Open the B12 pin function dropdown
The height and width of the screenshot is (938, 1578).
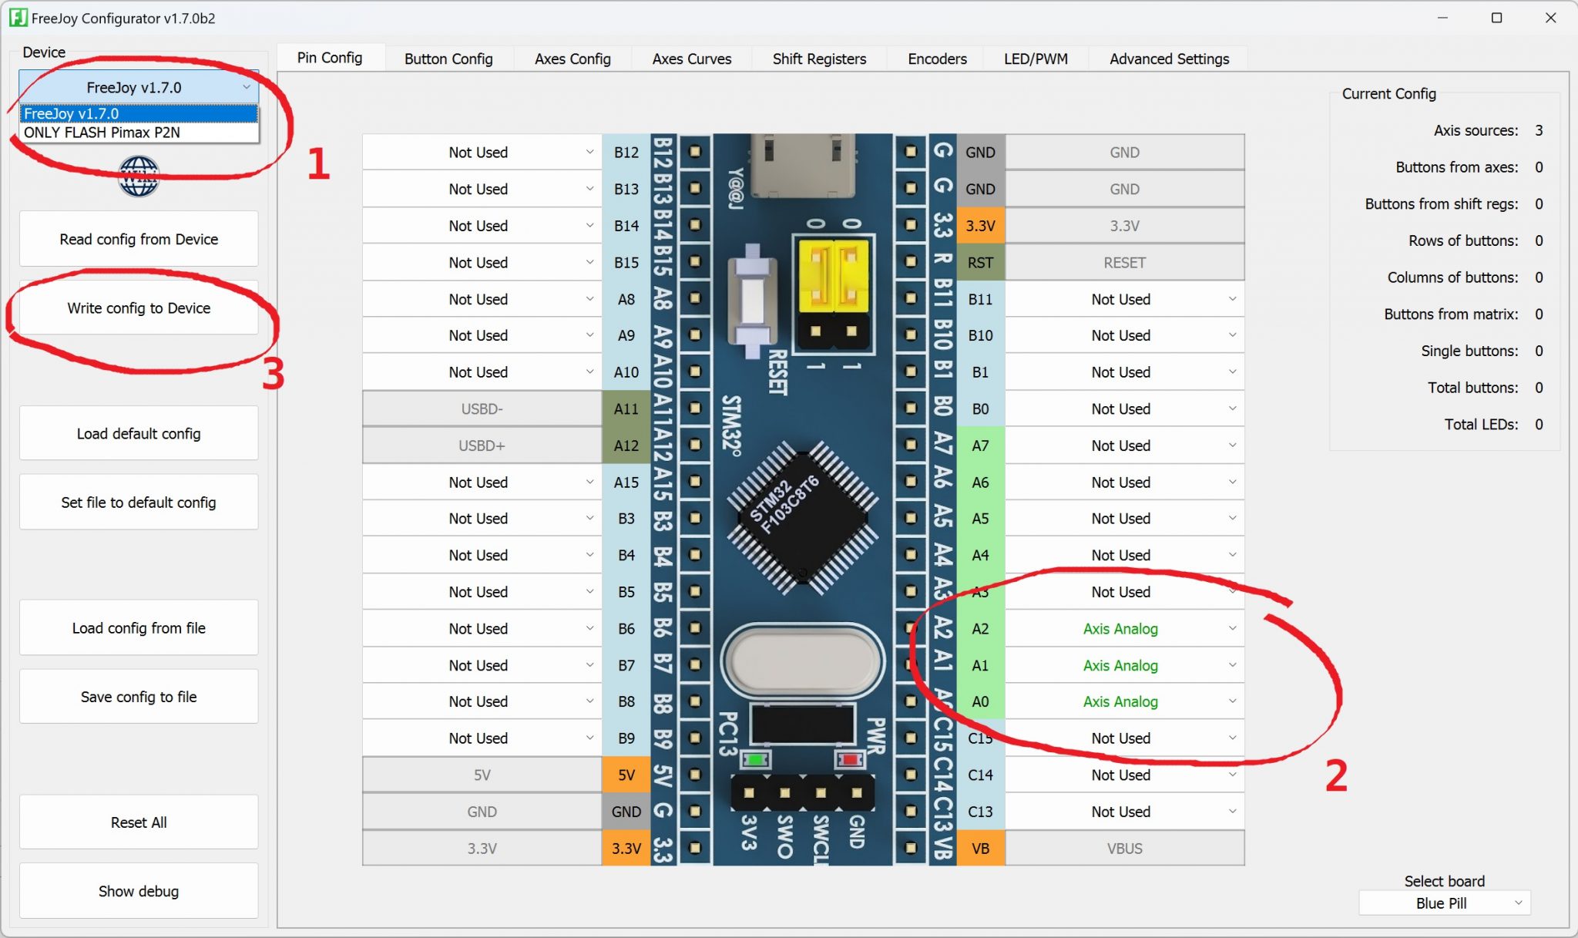click(482, 153)
